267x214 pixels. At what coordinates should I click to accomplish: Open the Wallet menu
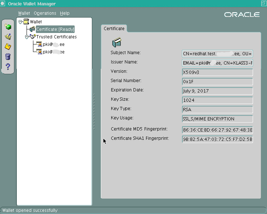pos(24,13)
